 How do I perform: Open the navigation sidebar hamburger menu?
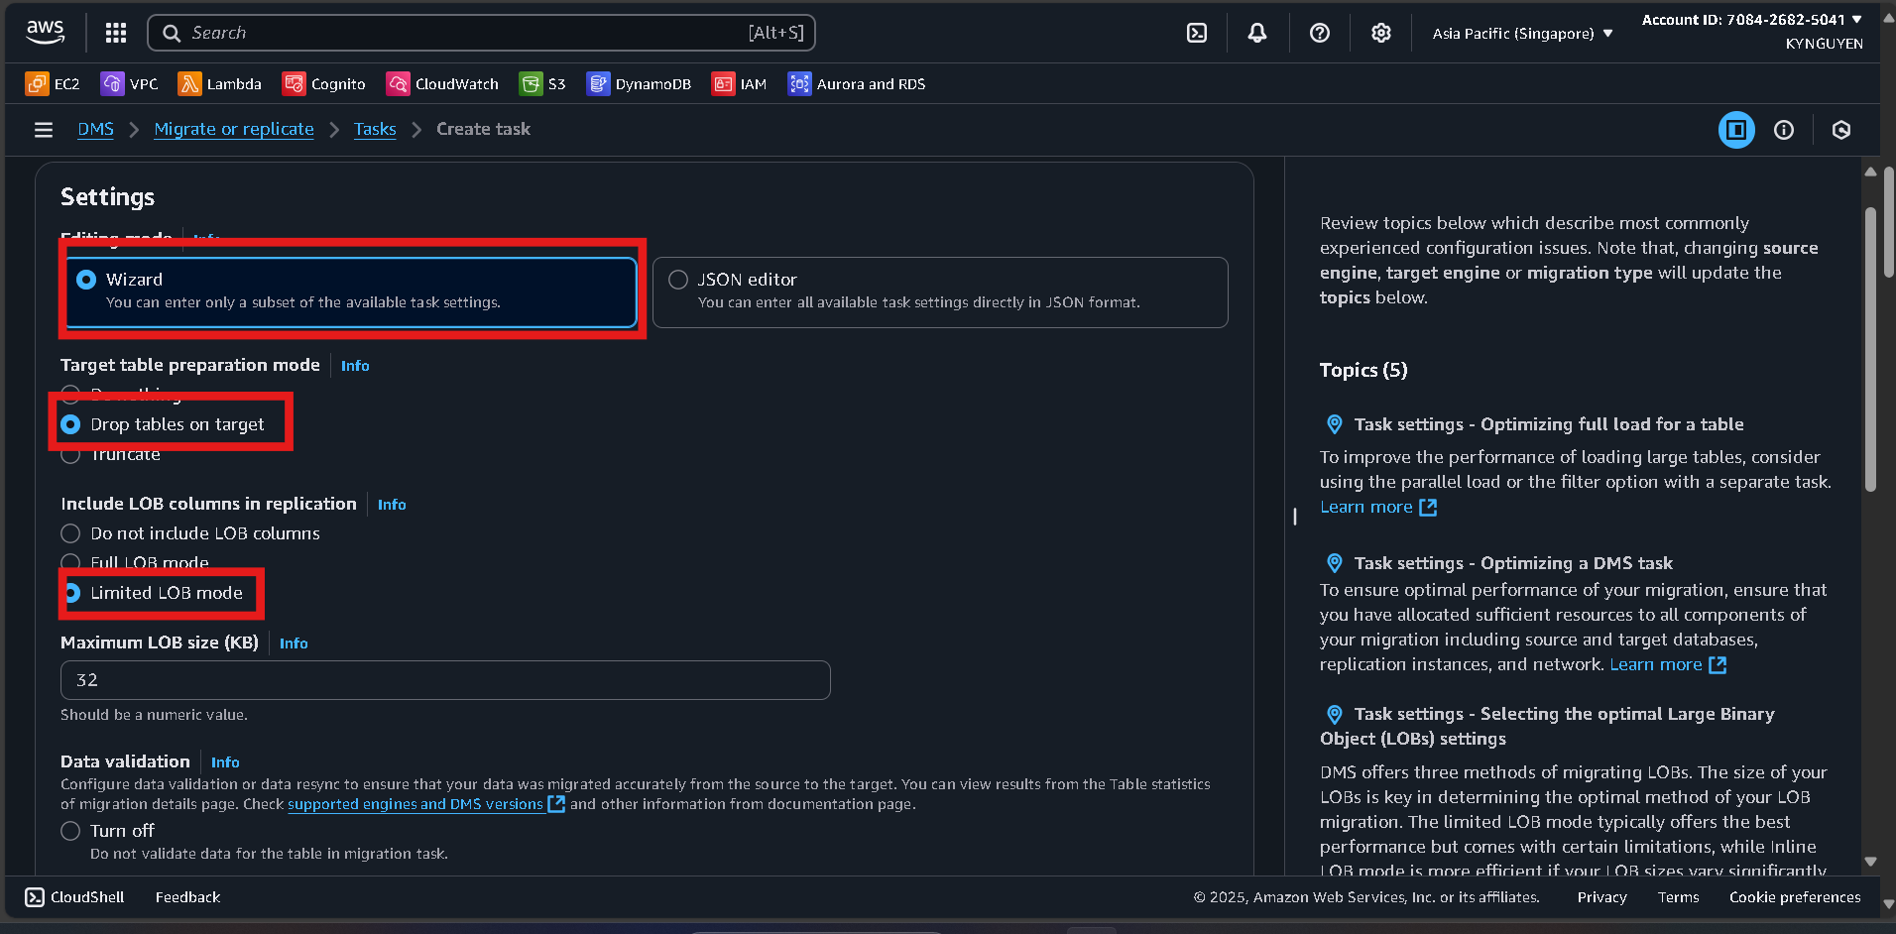pyautogui.click(x=43, y=129)
